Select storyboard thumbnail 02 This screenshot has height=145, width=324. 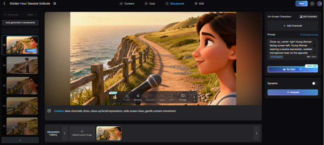22,65
